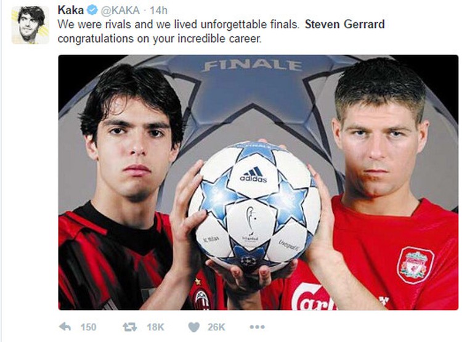Click the 14h timestamp
This screenshot has height=342, width=462.
pyautogui.click(x=158, y=10)
